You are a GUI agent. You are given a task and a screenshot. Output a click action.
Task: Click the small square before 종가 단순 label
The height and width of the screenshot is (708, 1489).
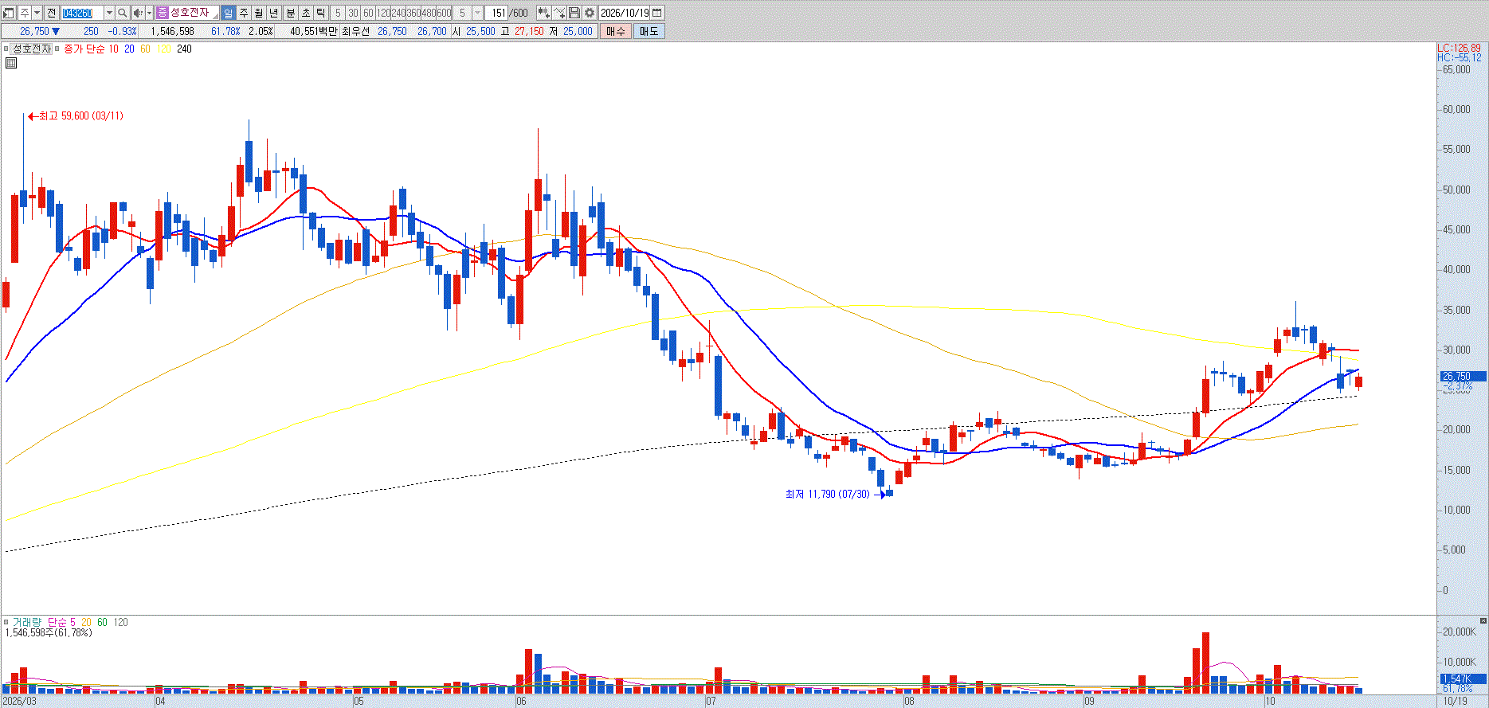pyautogui.click(x=57, y=49)
